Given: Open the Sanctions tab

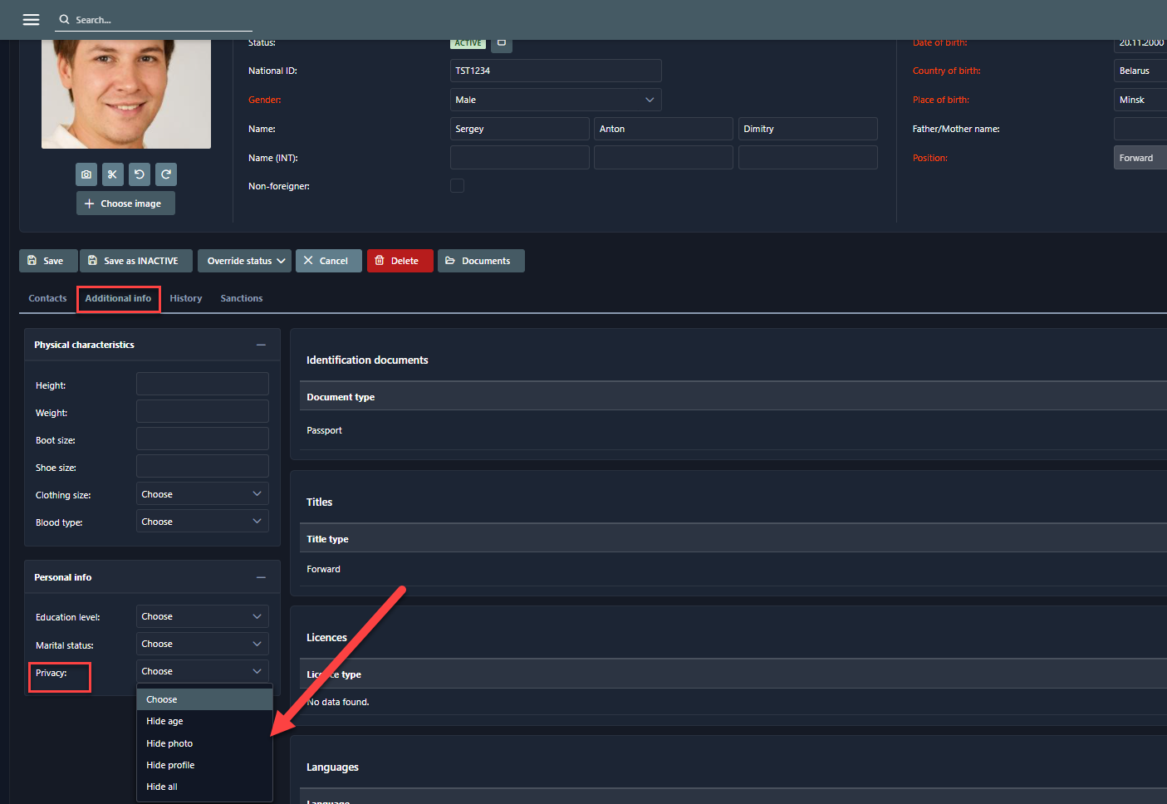Looking at the screenshot, I should coord(242,298).
